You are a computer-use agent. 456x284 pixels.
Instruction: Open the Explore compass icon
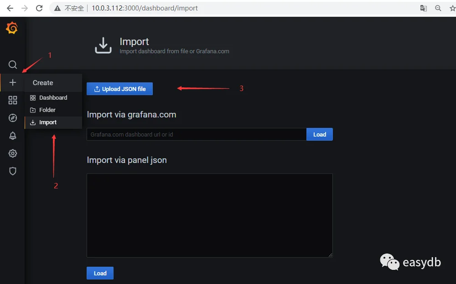point(12,118)
